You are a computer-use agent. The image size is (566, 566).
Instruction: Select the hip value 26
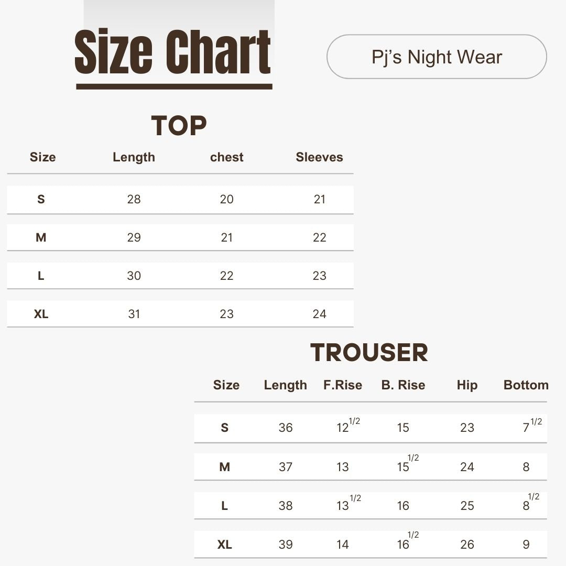(x=467, y=545)
